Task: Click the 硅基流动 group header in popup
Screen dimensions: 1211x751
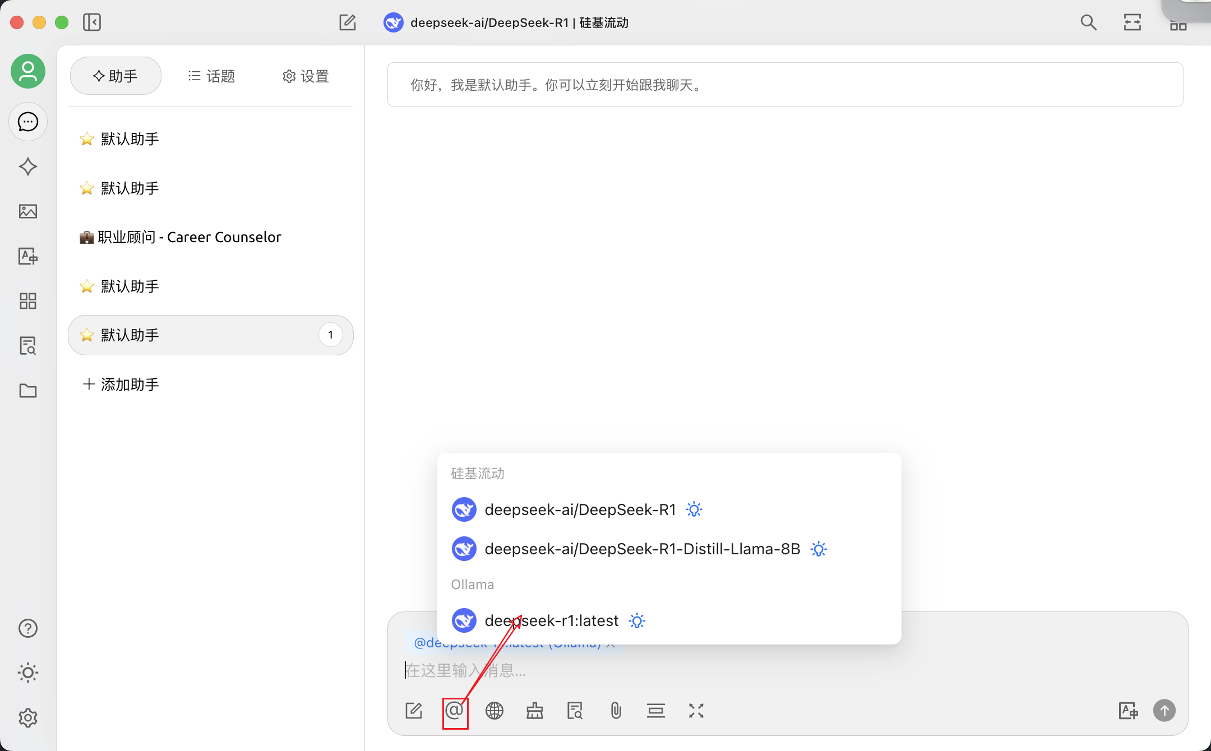Action: coord(478,474)
